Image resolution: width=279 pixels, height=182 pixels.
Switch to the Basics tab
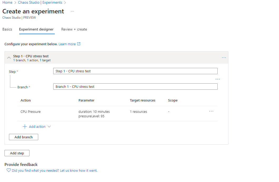(7, 29)
